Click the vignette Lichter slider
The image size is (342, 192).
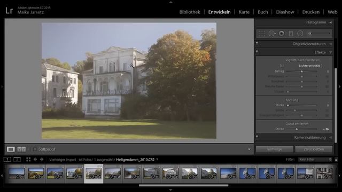click(301, 92)
